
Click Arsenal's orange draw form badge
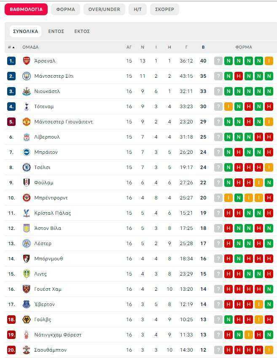[x=269, y=61]
